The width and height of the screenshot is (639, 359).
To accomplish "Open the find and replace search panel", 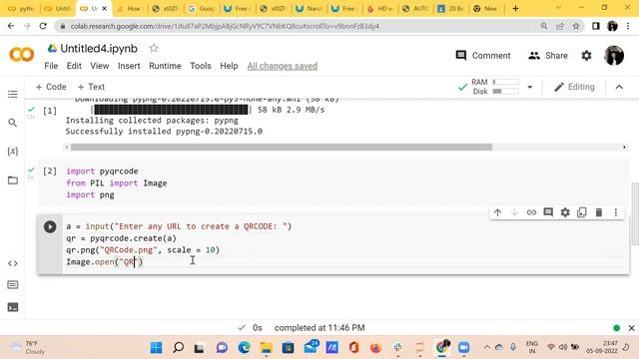I will (x=13, y=123).
